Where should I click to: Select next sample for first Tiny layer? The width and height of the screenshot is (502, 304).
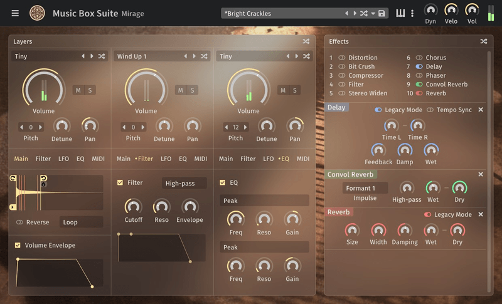92,56
